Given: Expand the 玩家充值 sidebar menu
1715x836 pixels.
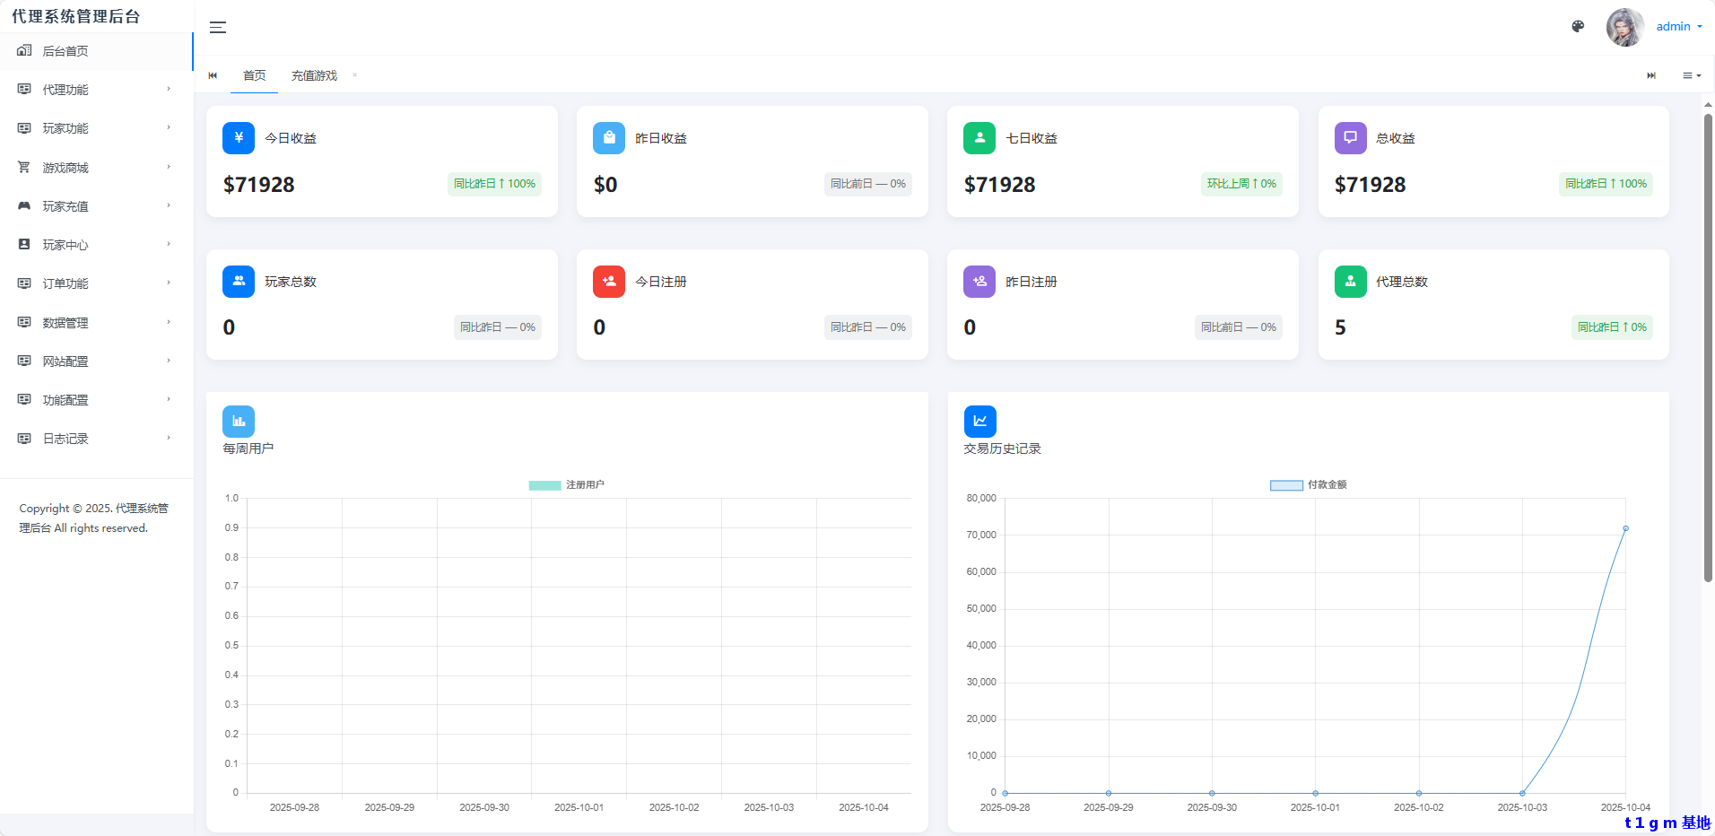Looking at the screenshot, I should point(96,206).
